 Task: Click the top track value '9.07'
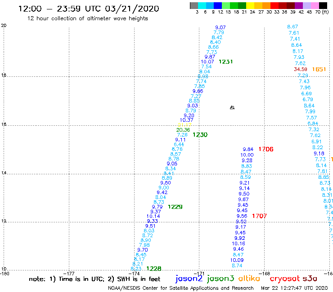click(x=220, y=27)
